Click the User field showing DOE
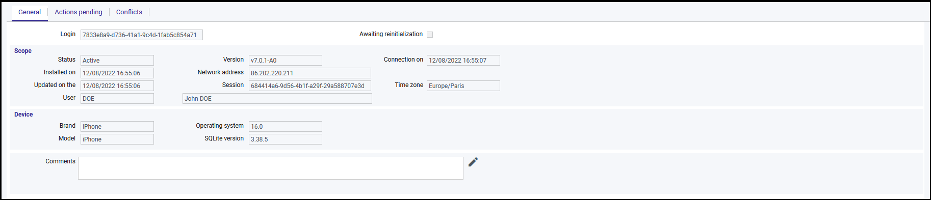 [117, 98]
